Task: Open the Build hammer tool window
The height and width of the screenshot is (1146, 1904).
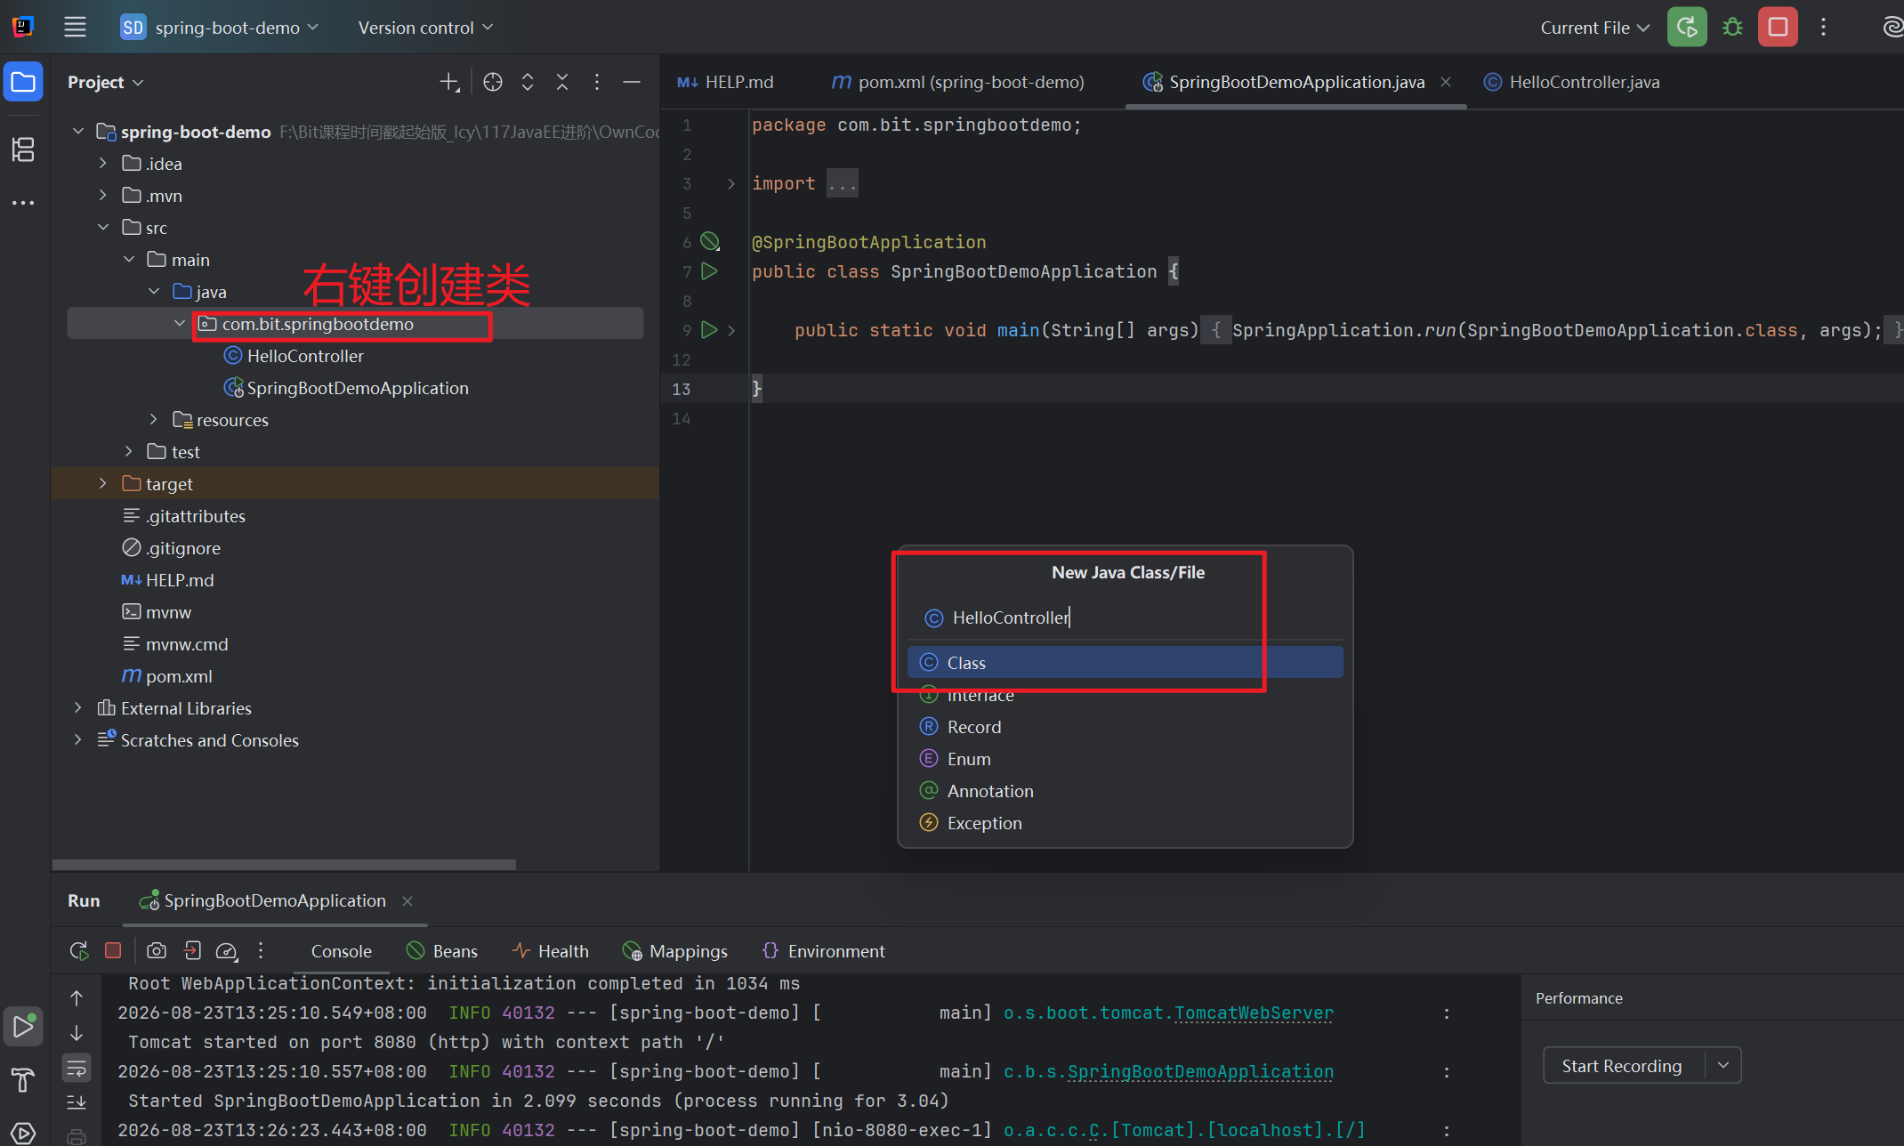Action: (x=23, y=1080)
